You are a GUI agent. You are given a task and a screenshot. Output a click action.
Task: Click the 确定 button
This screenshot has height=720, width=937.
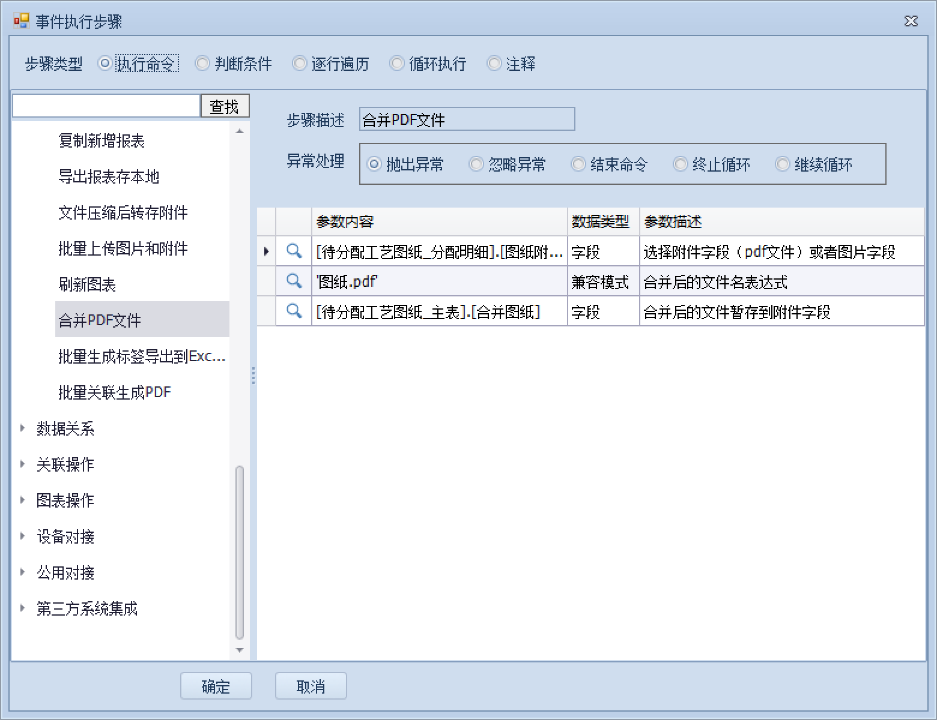point(216,686)
